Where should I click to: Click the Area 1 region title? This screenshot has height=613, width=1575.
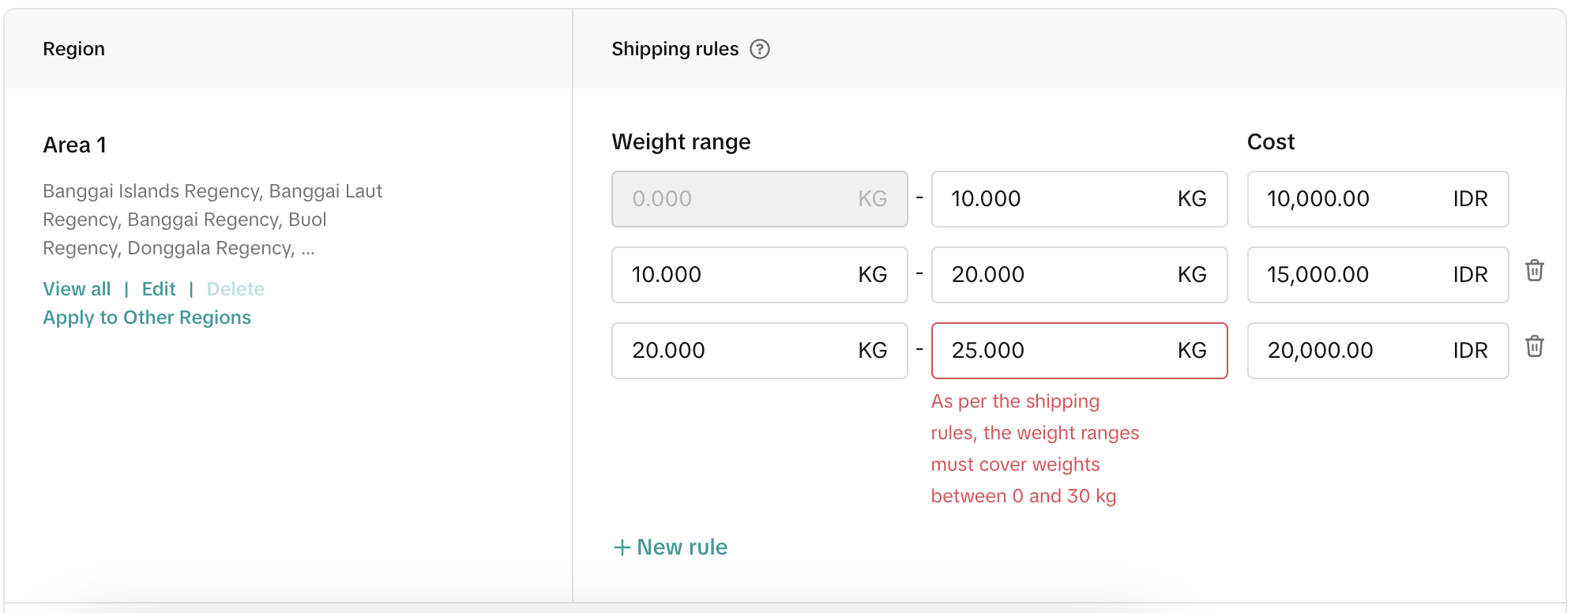point(74,145)
